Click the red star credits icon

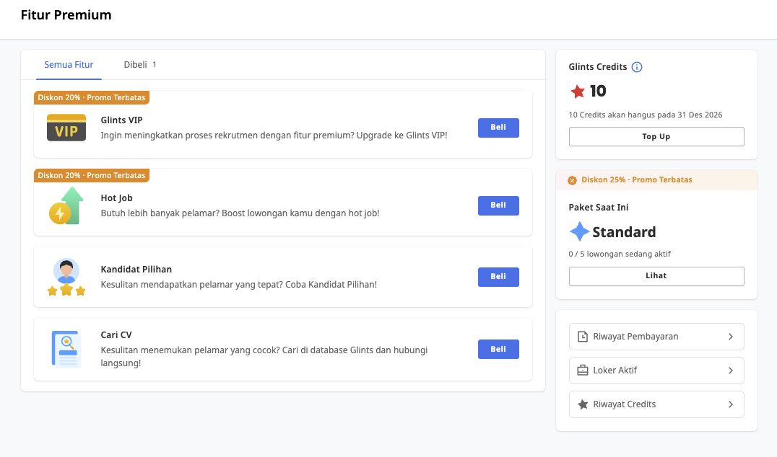(577, 92)
